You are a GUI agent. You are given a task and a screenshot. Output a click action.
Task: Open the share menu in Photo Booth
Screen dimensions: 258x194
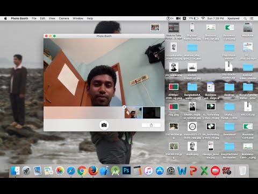tap(151, 125)
